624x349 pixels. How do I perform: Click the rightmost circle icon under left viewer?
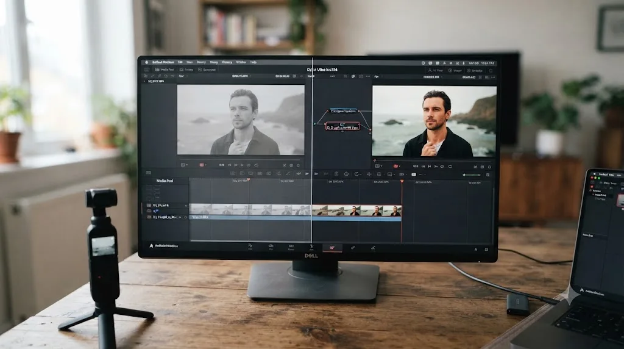click(298, 165)
